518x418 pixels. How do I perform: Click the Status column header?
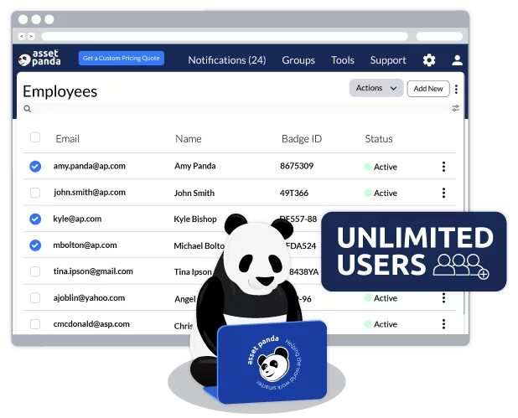coord(379,139)
